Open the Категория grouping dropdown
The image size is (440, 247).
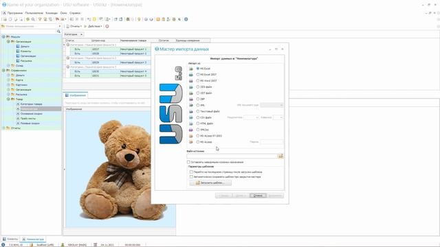point(74,34)
